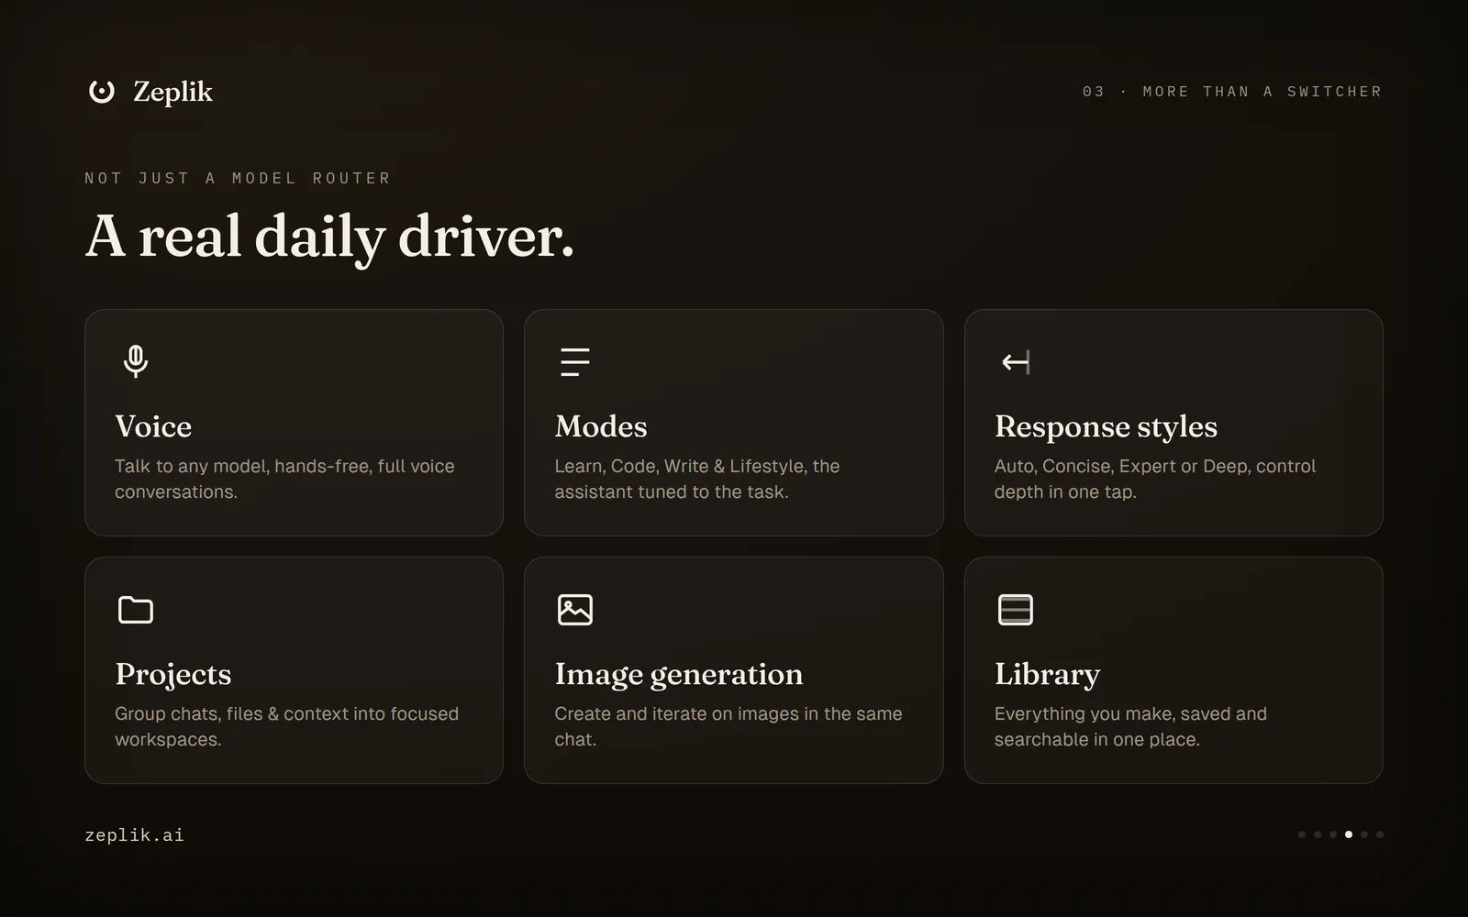Go to last slide pagination dot
Viewport: 1468px width, 917px height.
coord(1380,834)
